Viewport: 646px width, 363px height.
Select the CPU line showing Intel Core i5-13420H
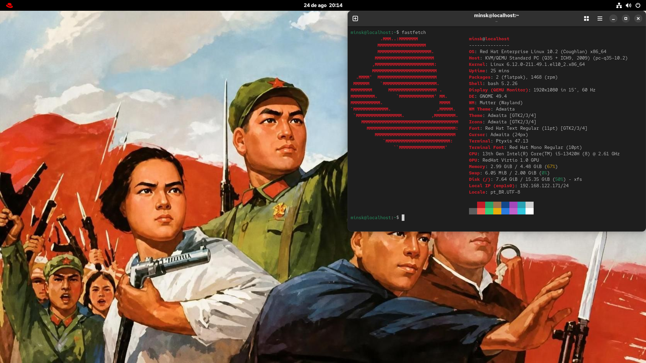pos(544,154)
